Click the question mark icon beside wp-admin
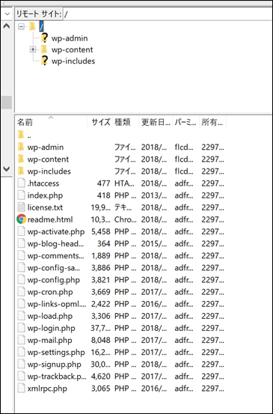The image size is (273, 414). pyautogui.click(x=44, y=38)
